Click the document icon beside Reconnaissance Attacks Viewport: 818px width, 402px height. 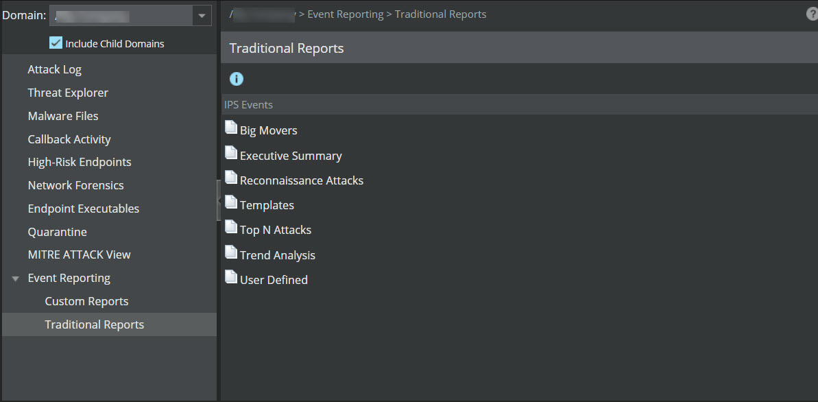(x=230, y=177)
